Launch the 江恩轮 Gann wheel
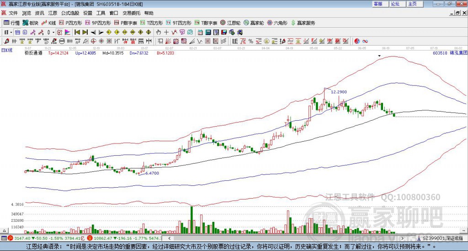This screenshot has width=468, height=251. coord(230,23)
